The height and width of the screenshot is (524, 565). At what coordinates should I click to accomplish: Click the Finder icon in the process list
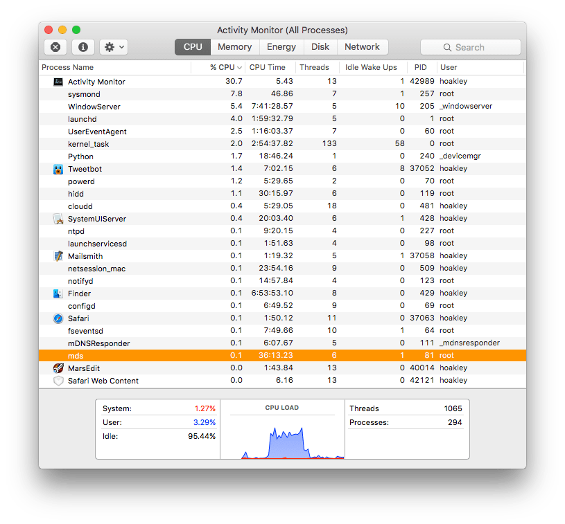pyautogui.click(x=58, y=293)
